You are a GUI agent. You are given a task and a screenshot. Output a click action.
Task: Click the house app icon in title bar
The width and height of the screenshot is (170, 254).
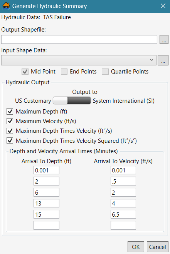(x=6, y=6)
